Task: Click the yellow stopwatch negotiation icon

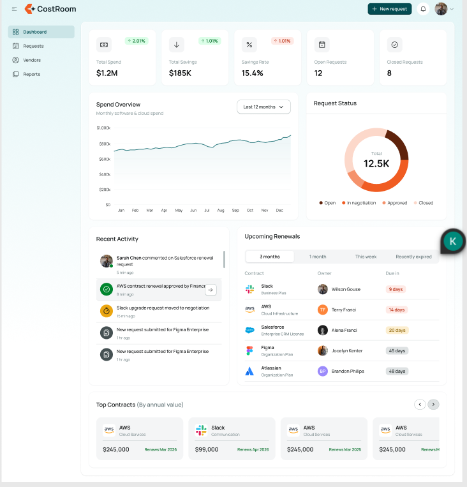Action: click(107, 311)
